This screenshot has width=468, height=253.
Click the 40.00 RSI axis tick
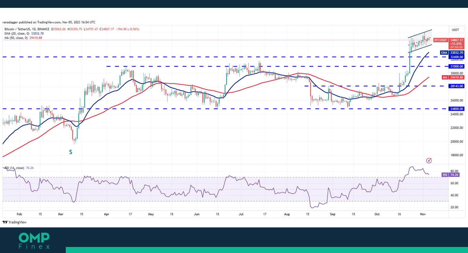click(454, 195)
